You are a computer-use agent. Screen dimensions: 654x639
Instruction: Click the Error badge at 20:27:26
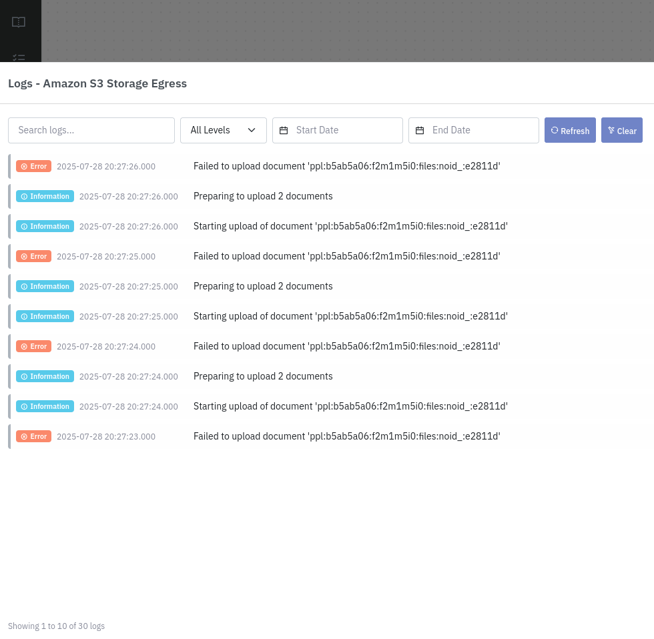(x=34, y=166)
